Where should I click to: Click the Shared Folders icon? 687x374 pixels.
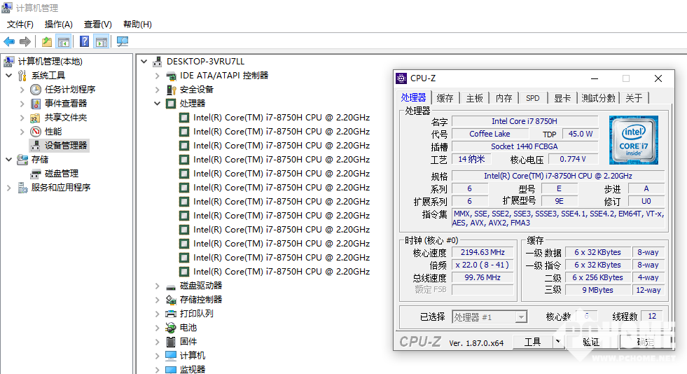36,118
